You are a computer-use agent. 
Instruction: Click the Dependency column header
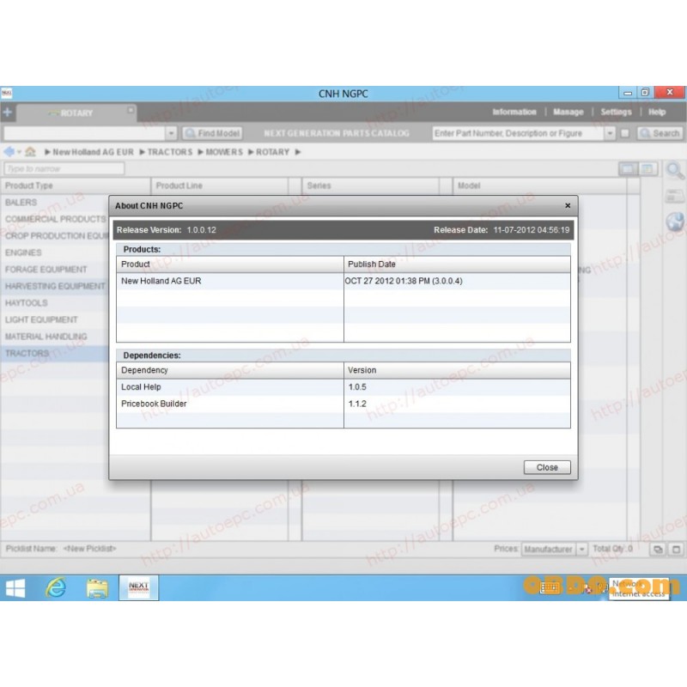[x=230, y=370]
